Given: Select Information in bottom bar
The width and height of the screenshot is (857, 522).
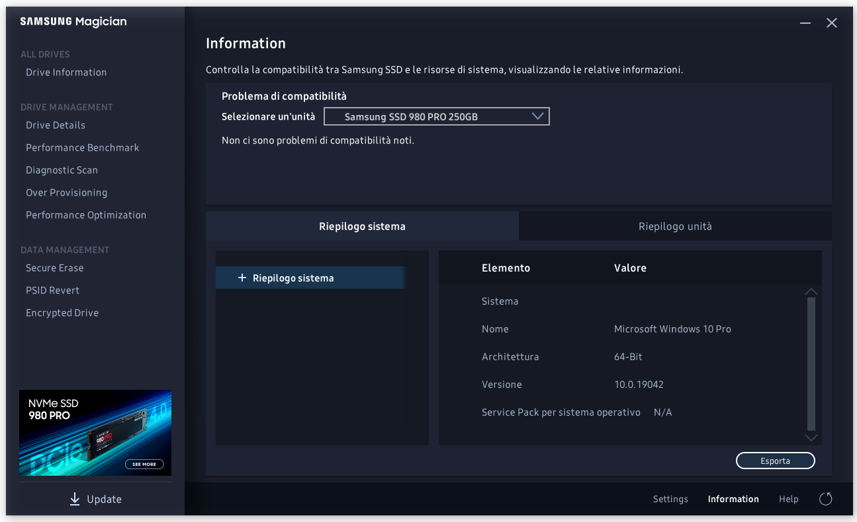Looking at the screenshot, I should [x=733, y=499].
